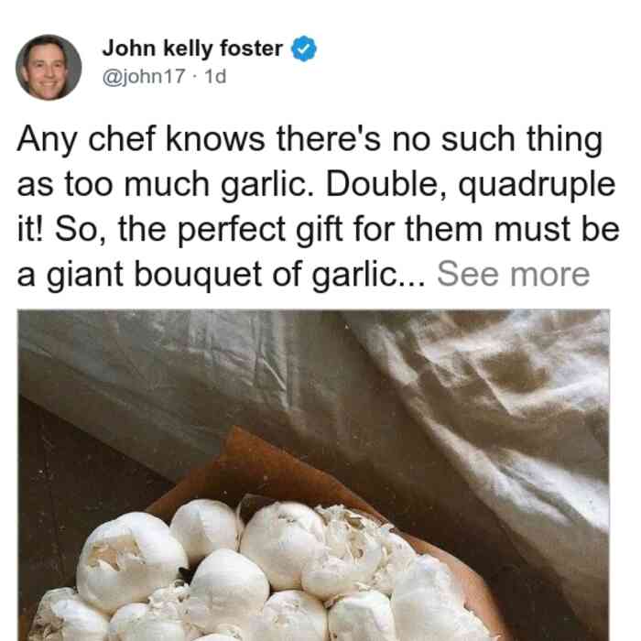Viewport: 641px width, 641px height.
Task: Open the John kelly foster display name
Action: tap(192, 49)
